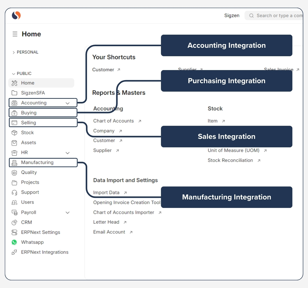This screenshot has height=288, width=308.
Task: Select the Support headset icon
Action: (x=14, y=192)
